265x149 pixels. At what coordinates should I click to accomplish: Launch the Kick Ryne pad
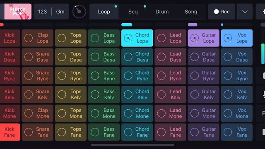coord(10,75)
